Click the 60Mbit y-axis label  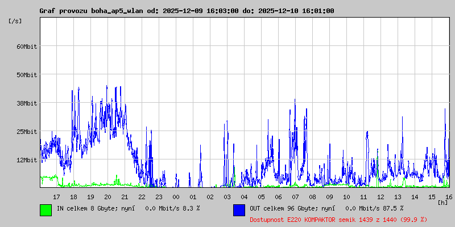click(x=27, y=47)
